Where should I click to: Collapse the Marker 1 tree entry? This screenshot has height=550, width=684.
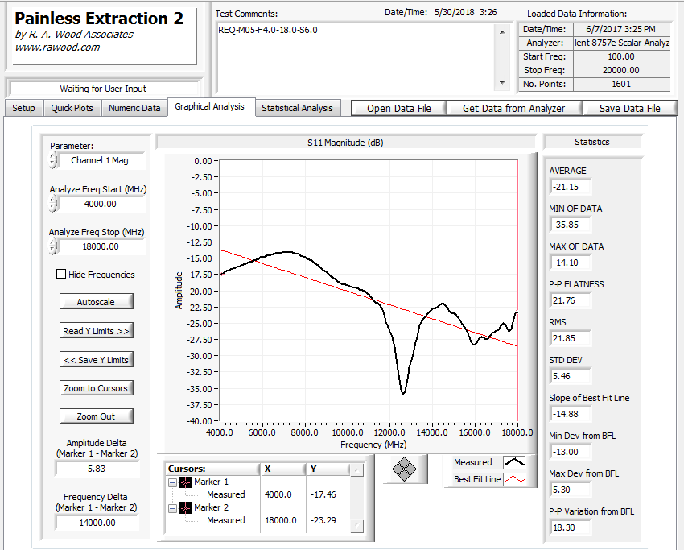[172, 482]
